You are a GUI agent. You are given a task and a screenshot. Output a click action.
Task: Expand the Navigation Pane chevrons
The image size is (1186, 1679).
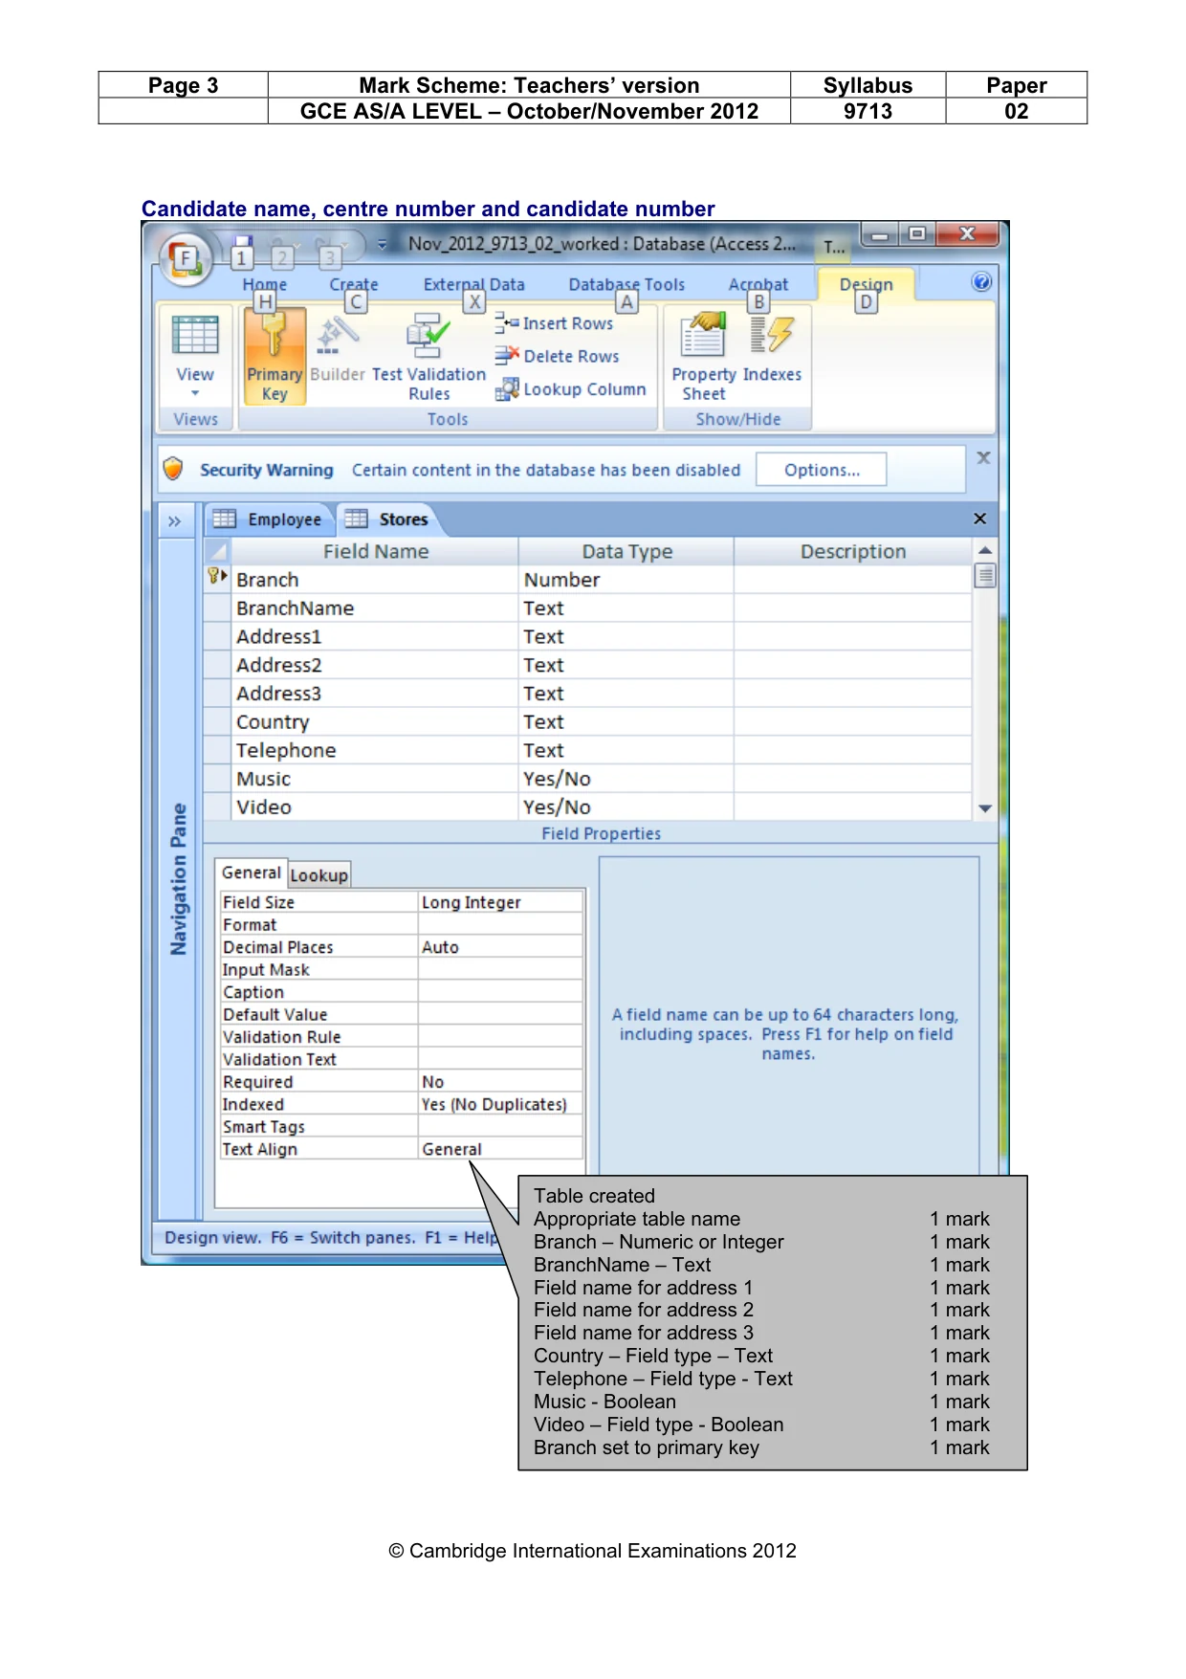click(x=174, y=521)
